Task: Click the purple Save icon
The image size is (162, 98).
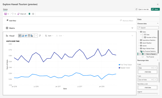Action: tap(5, 14)
